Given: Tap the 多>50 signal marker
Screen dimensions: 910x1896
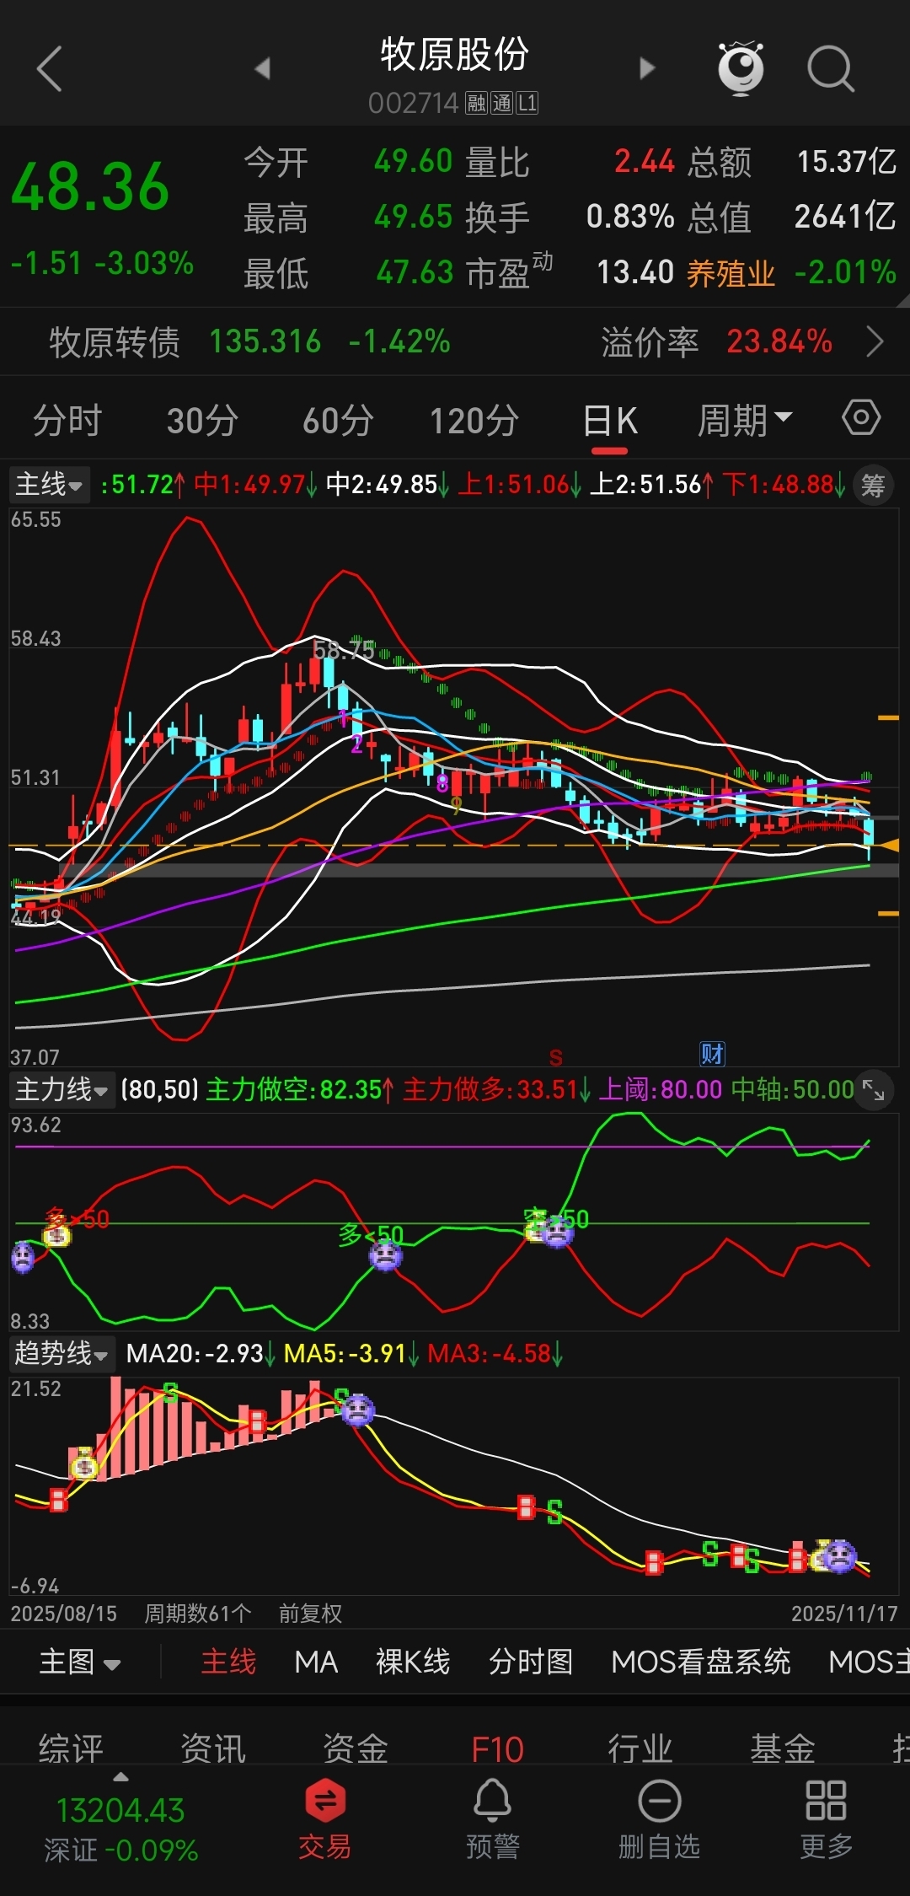Looking at the screenshot, I should [x=77, y=1219].
